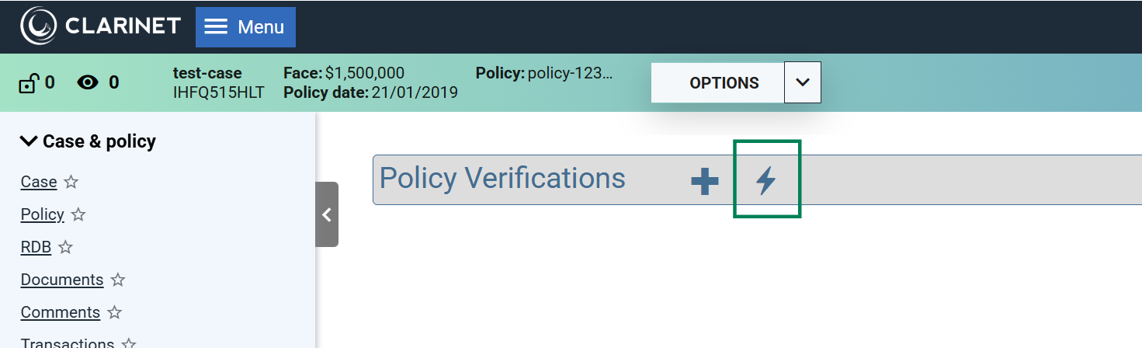Toggle the RDB favorite star
This screenshot has width=1142, height=348.
point(66,247)
